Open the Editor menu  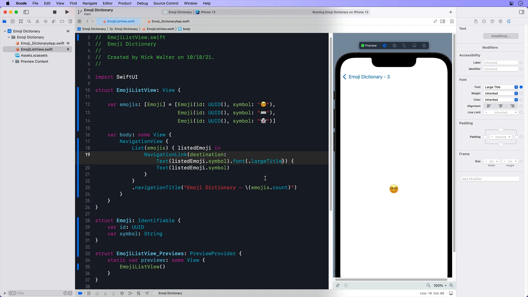[108, 3]
